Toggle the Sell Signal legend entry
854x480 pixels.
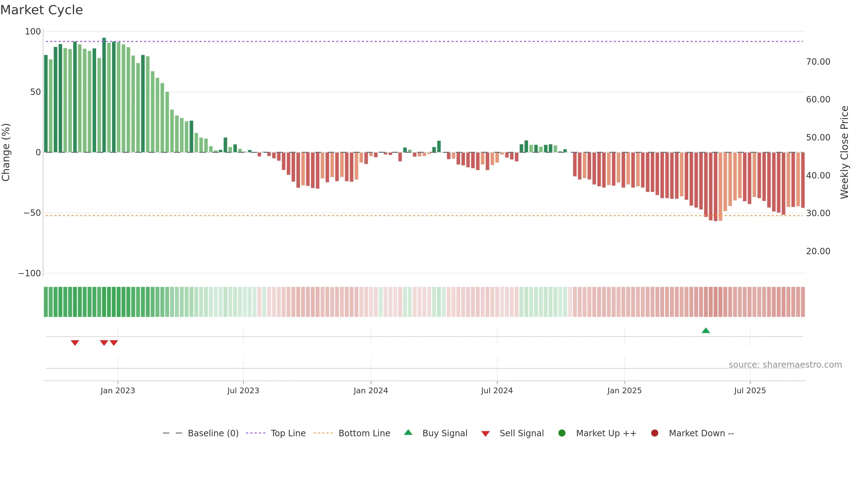click(512, 433)
